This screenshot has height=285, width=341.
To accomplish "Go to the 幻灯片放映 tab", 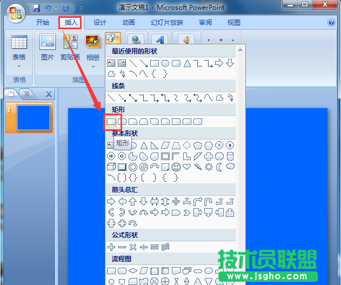I will 167,22.
